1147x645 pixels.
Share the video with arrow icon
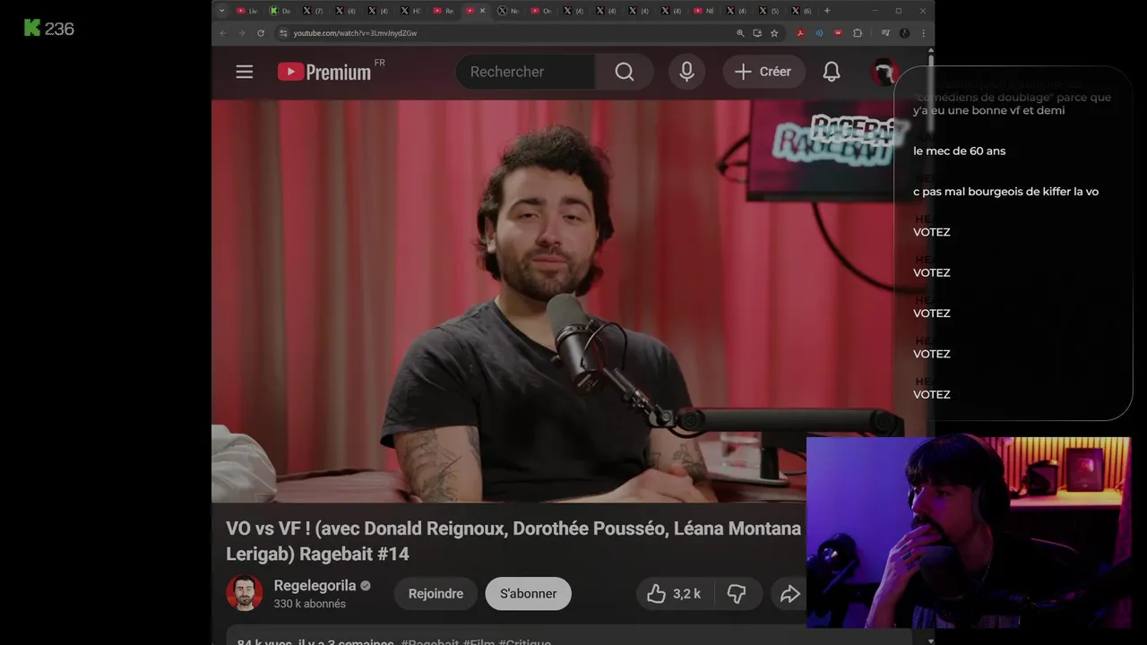(789, 593)
